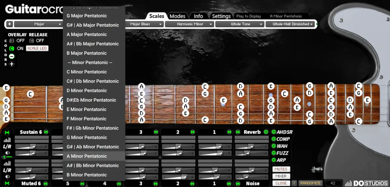
Task: Click the green link arrow between rows
Action: [4, 157]
